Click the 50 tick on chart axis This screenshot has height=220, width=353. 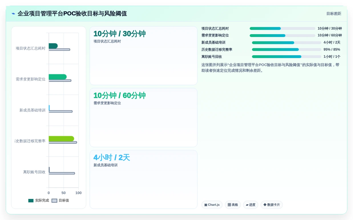coord(64,193)
